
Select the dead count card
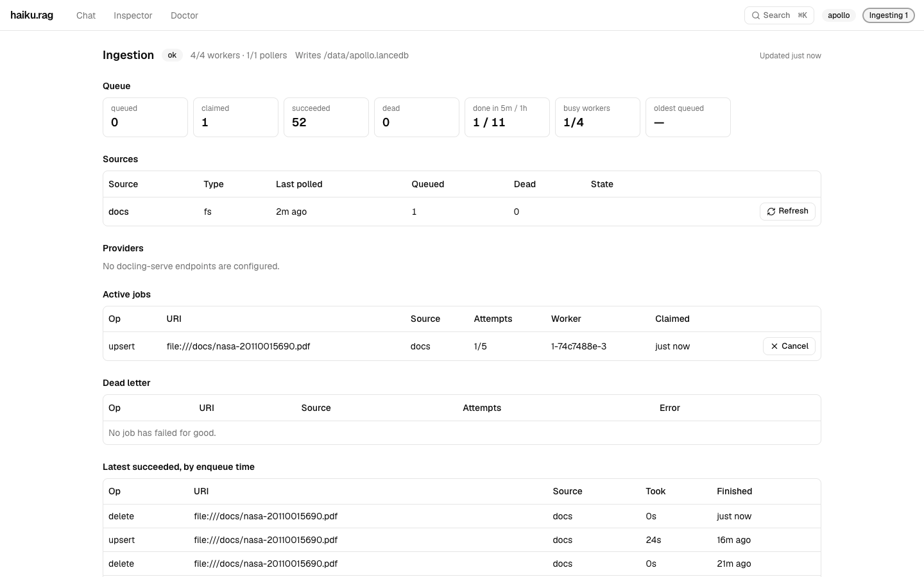(416, 117)
